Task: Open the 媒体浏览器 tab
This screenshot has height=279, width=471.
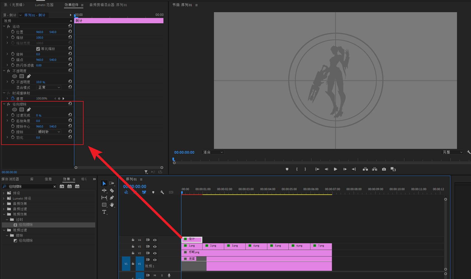Action: pyautogui.click(x=10, y=179)
